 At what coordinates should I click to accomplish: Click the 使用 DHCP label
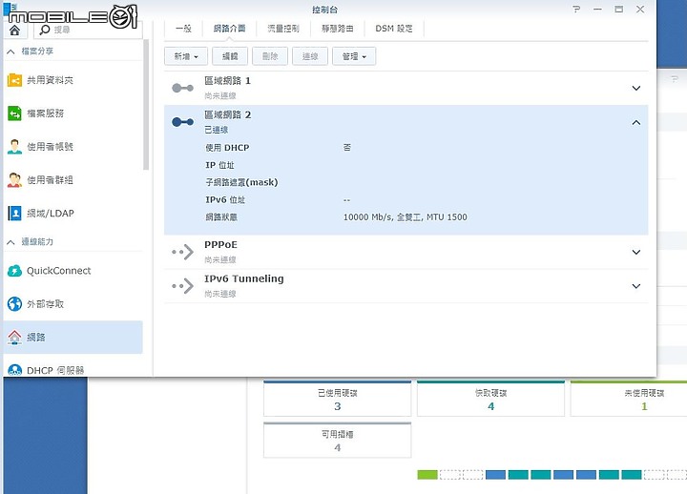click(227, 148)
